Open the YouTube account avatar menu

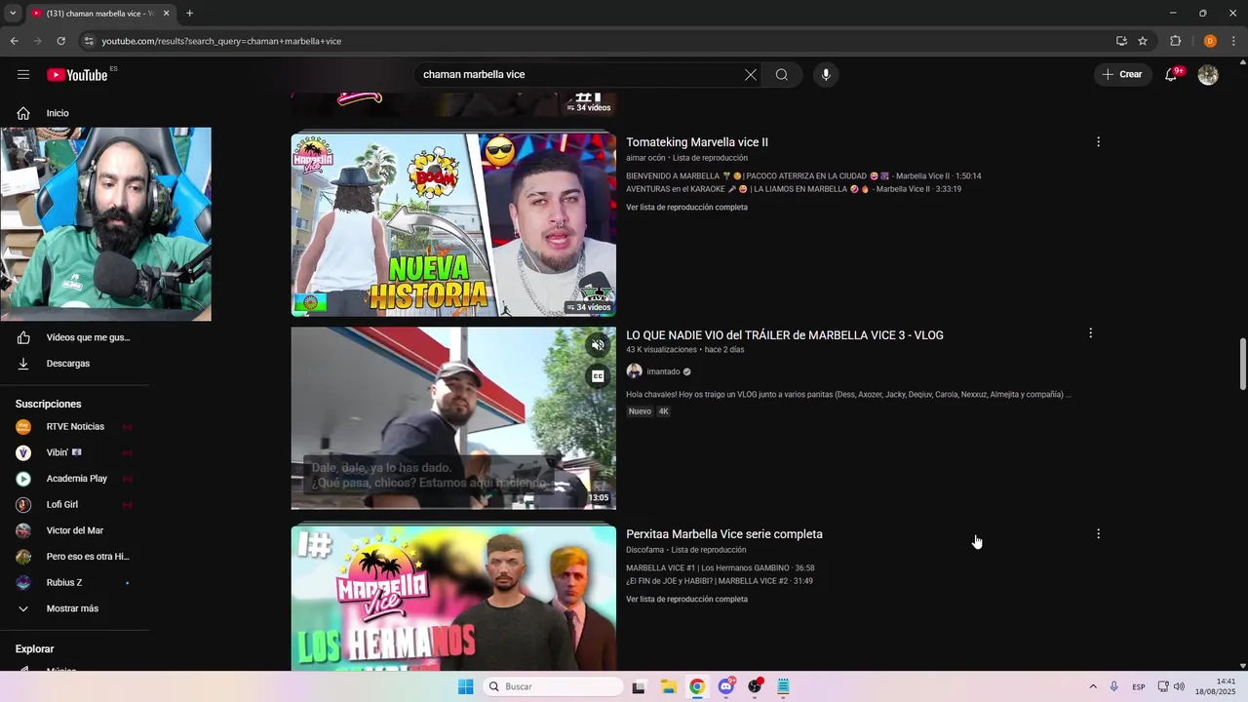click(1208, 75)
